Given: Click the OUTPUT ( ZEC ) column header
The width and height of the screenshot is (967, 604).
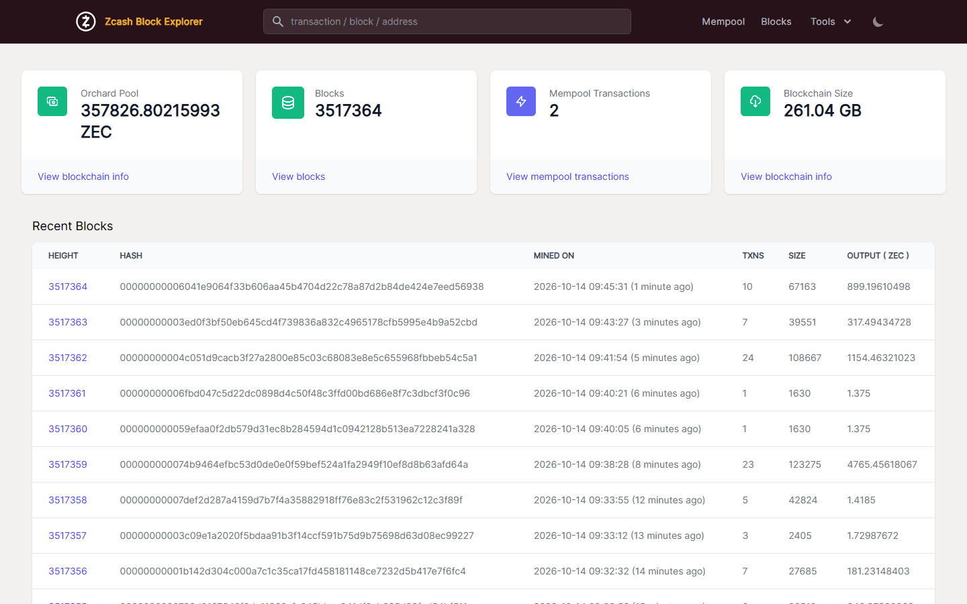Looking at the screenshot, I should pyautogui.click(x=878, y=256).
